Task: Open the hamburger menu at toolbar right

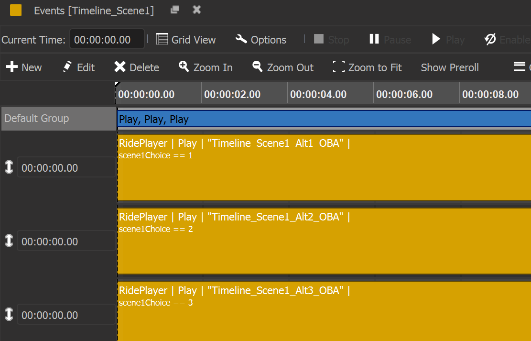Action: [x=520, y=67]
